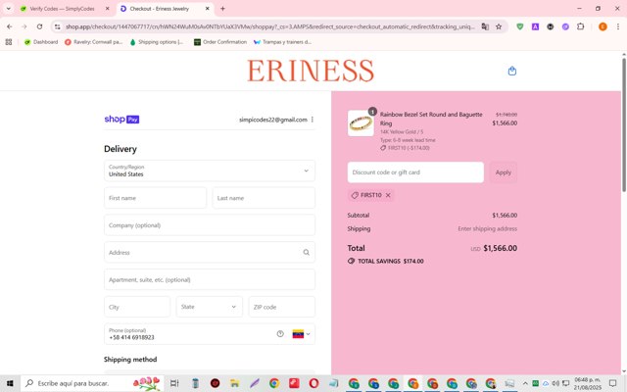Focus the ZIP code field
Screen dimensions: 627x392
[x=282, y=307]
